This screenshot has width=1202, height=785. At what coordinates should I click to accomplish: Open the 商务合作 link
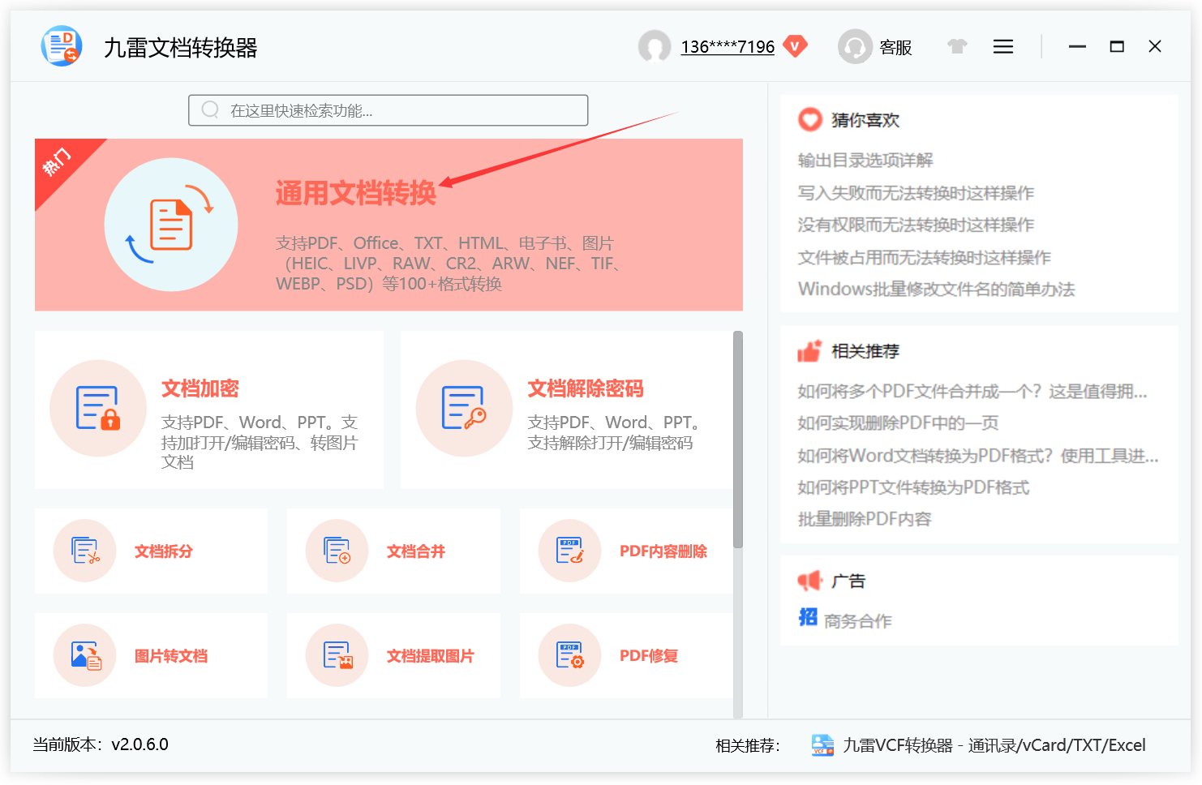tap(858, 621)
